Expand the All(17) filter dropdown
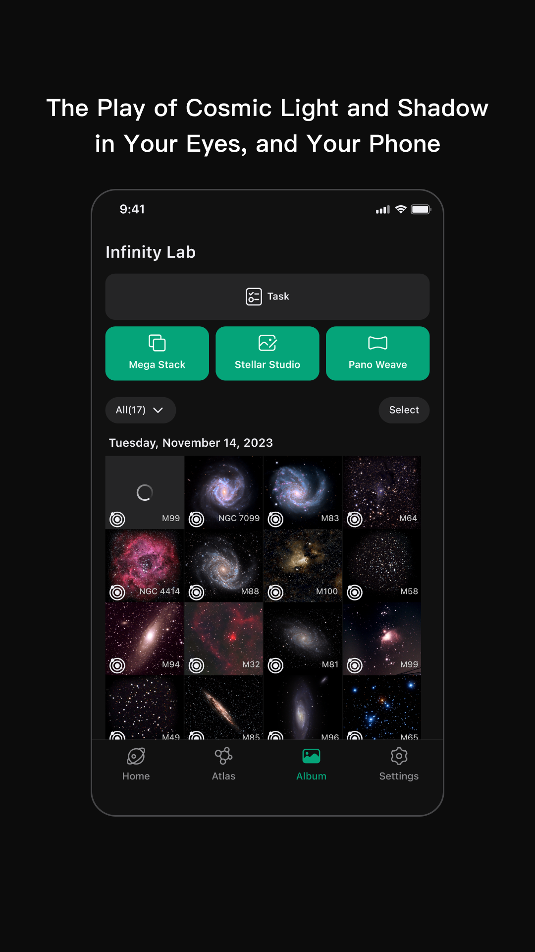Viewport: 535px width, 952px height. [x=141, y=410]
